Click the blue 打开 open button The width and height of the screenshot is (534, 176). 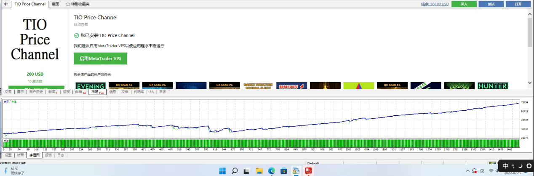pyautogui.click(x=518, y=4)
